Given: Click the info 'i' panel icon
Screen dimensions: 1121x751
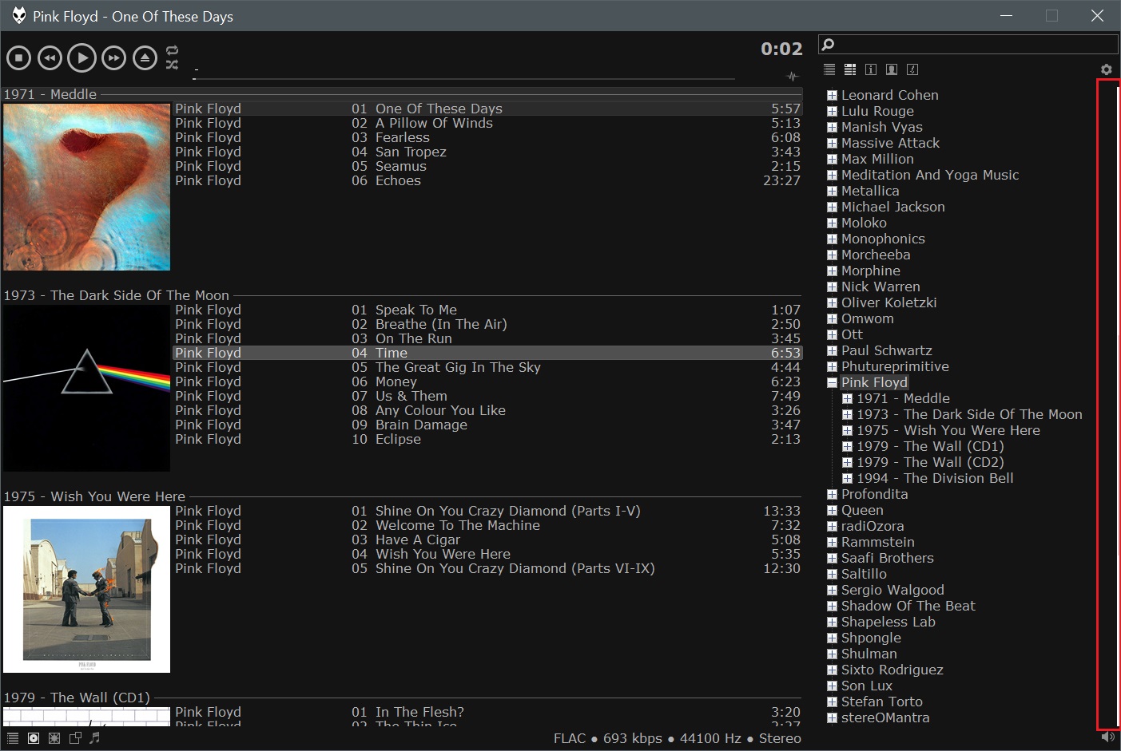Looking at the screenshot, I should 871,70.
